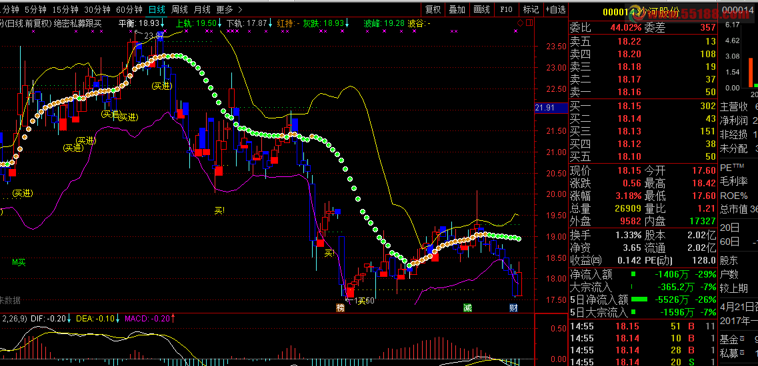Click the 绝密私募跟买 indicator name
Viewport: 758px width, 366px height.
[78, 23]
